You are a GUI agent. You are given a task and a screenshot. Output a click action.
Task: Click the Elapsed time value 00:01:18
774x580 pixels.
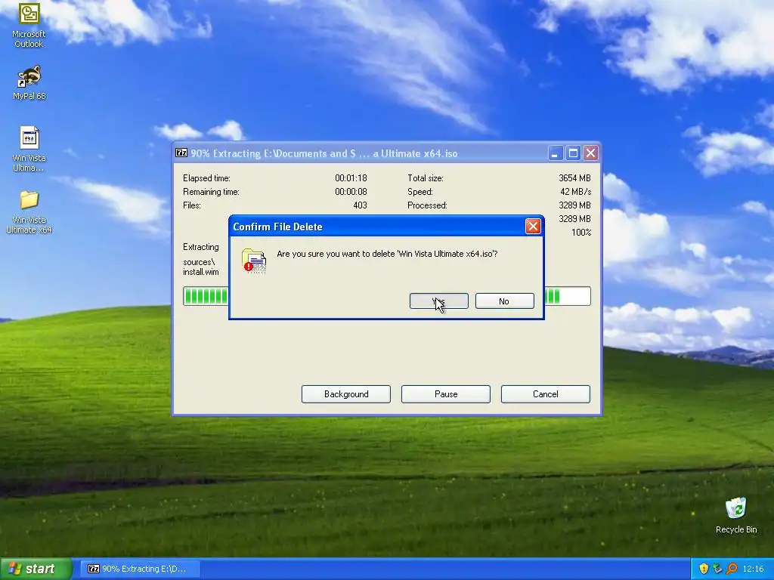tap(351, 178)
